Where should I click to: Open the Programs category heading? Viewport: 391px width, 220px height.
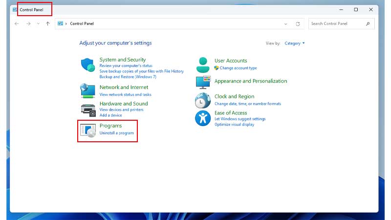(x=110, y=126)
